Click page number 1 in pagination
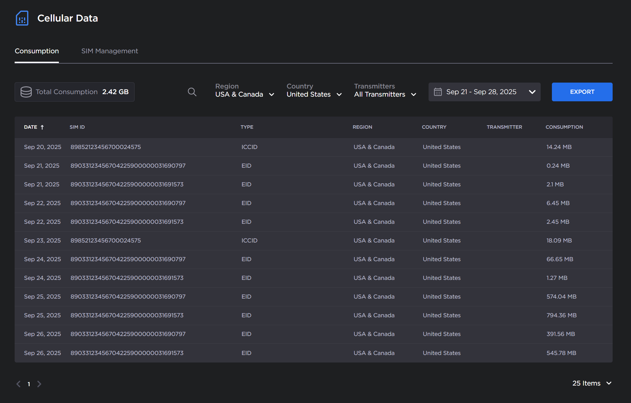Viewport: 631px width, 403px height. (x=29, y=384)
